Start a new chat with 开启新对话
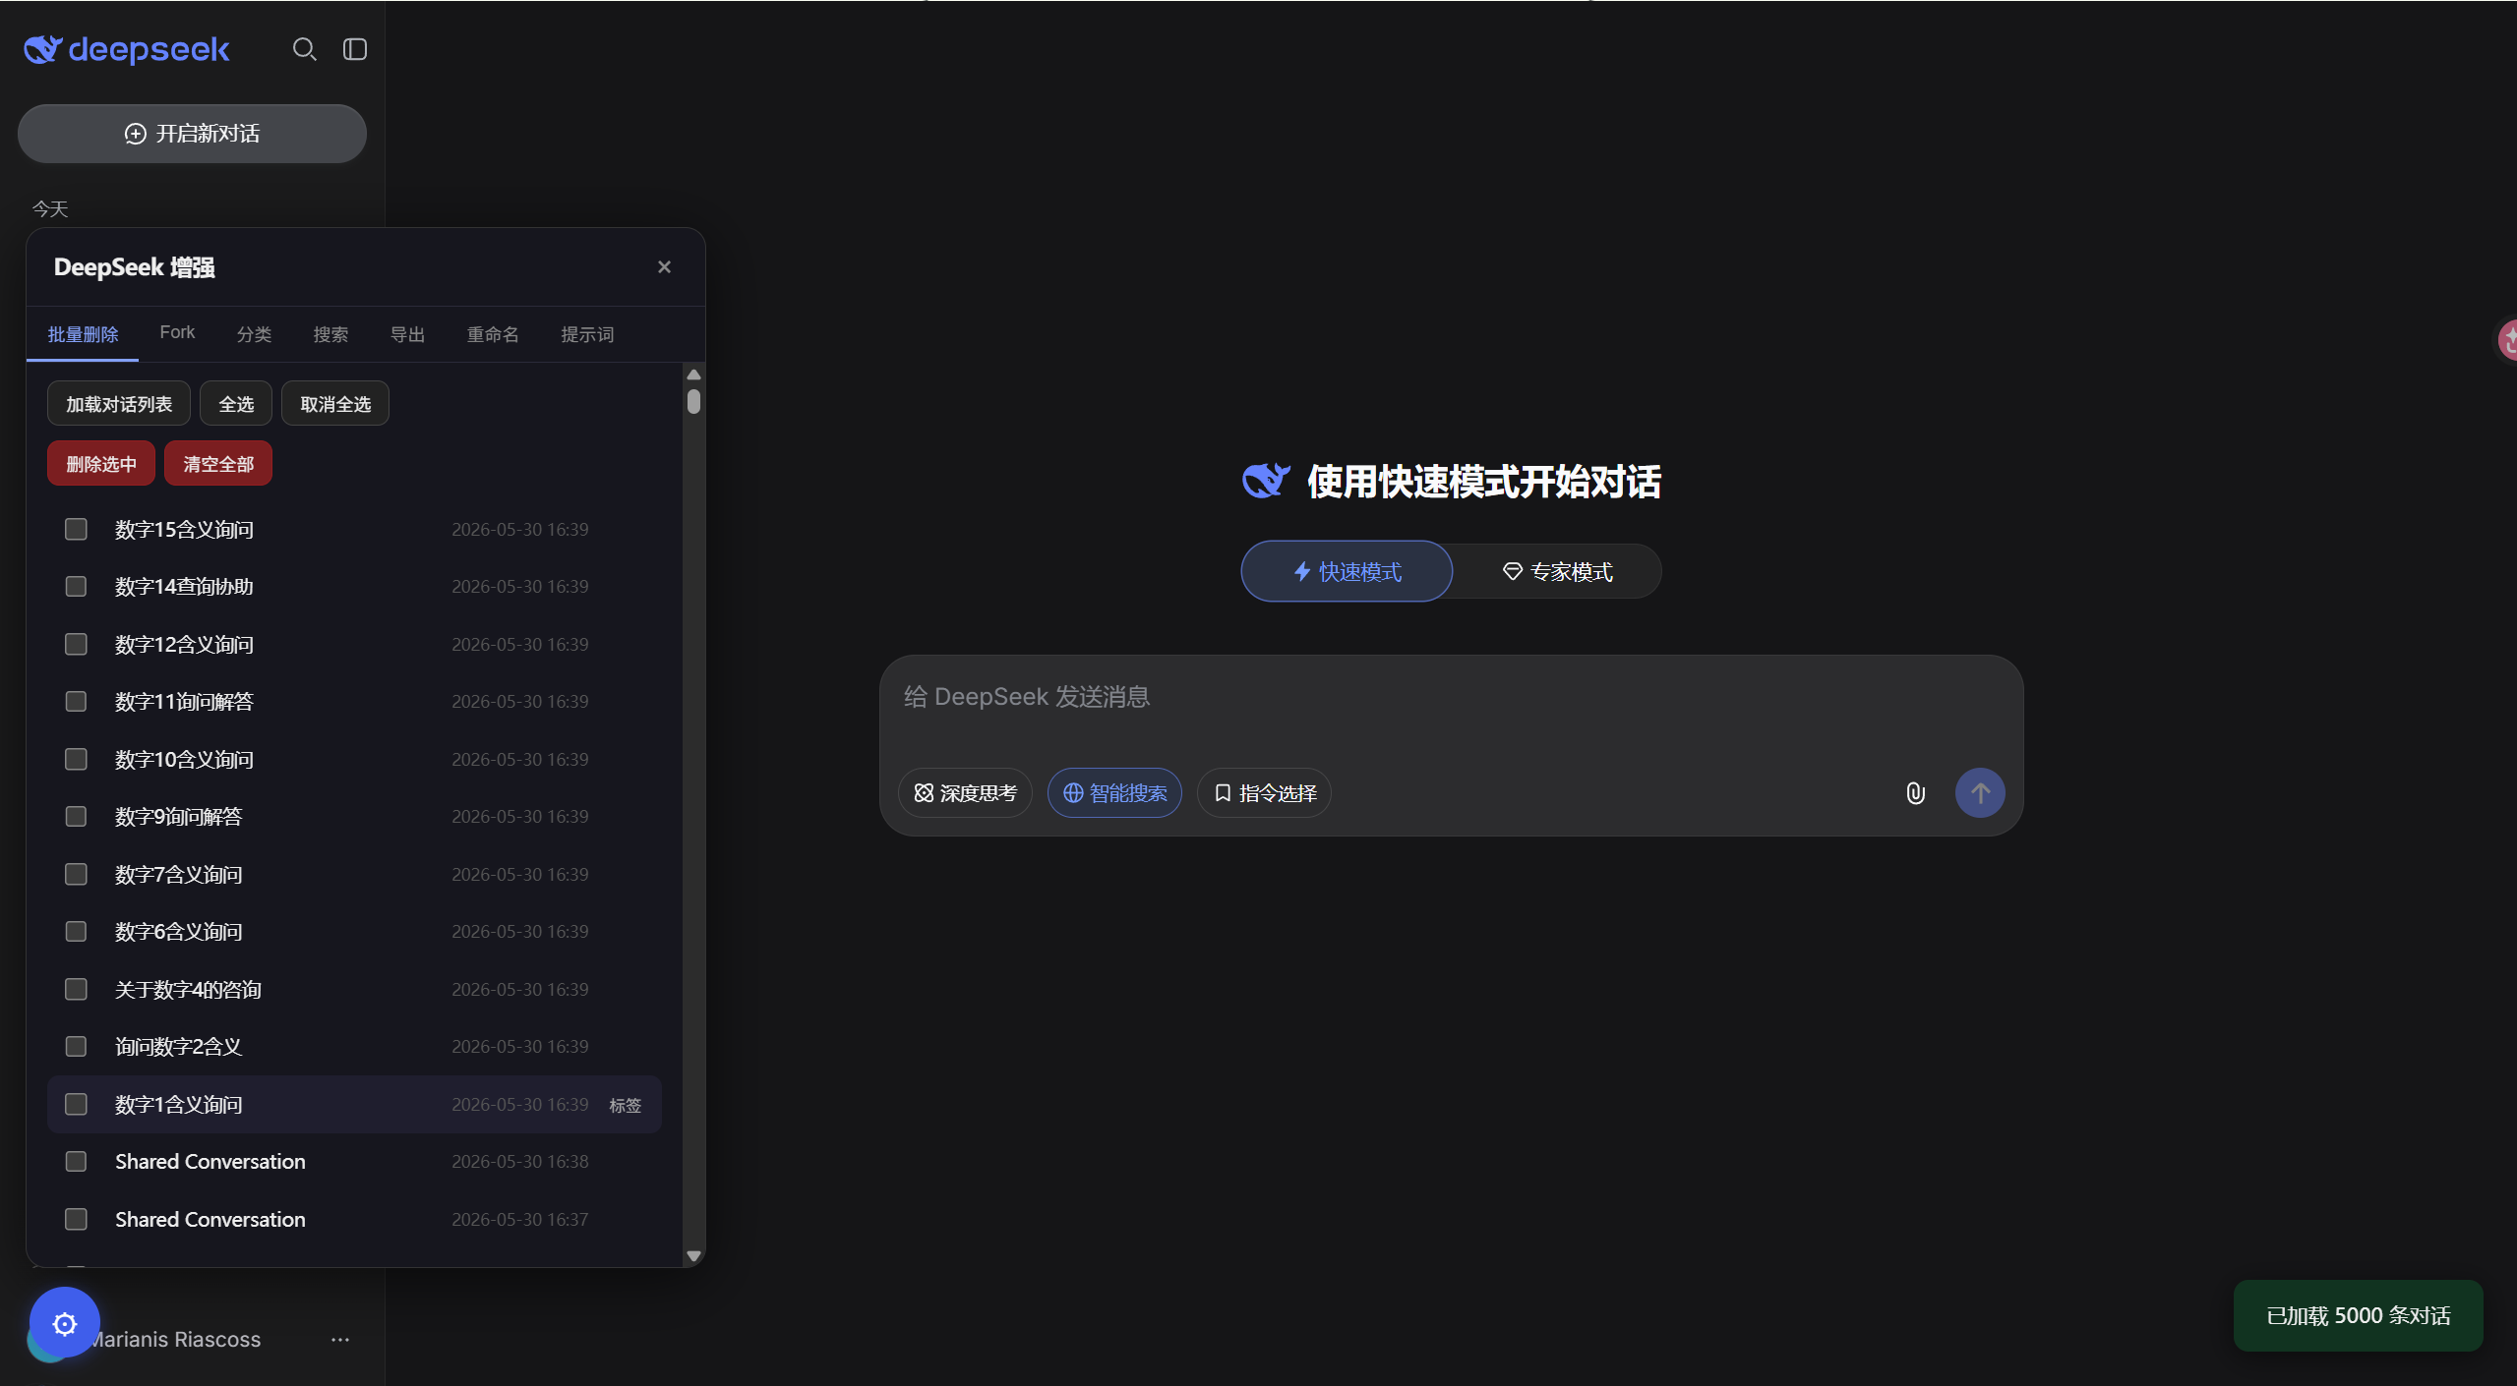Screen dimensions: 2517x1386 pyautogui.click(x=192, y=134)
